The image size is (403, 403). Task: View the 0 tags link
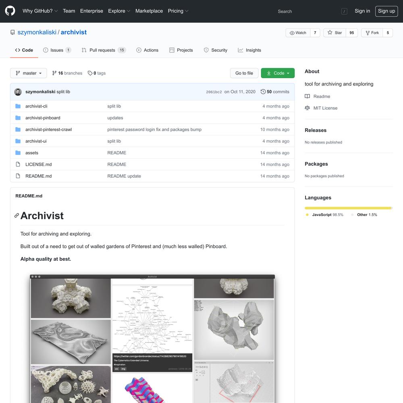pyautogui.click(x=97, y=73)
